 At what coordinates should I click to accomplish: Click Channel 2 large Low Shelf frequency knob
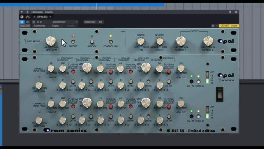87,103
